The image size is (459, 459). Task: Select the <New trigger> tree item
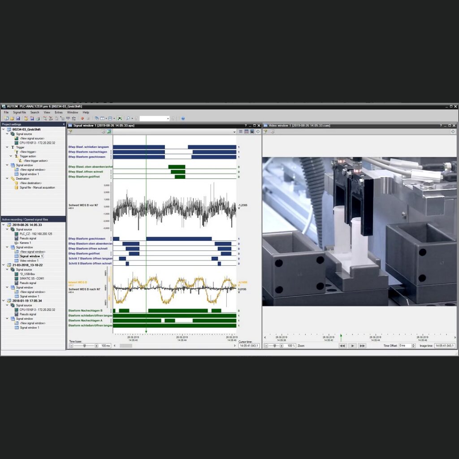[x=28, y=152]
